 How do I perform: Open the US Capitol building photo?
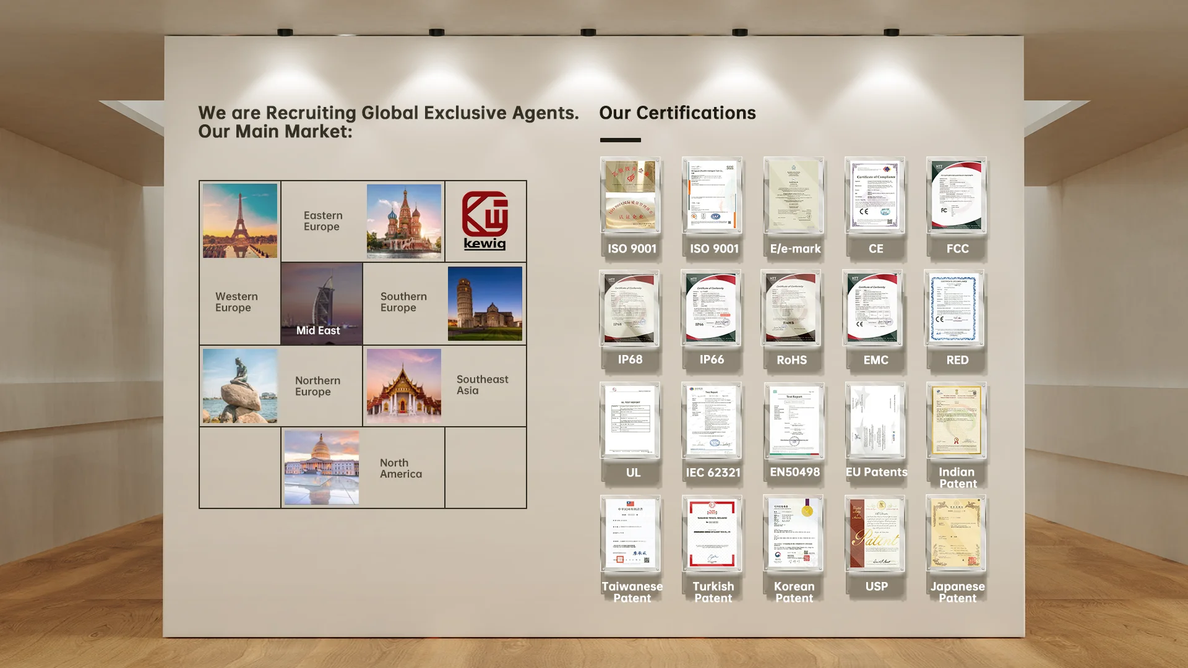321,467
